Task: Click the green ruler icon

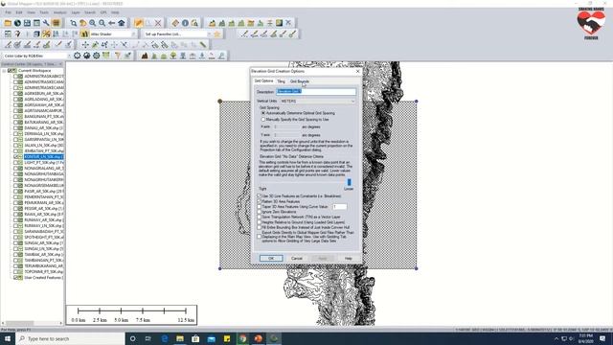Action: 203,45
